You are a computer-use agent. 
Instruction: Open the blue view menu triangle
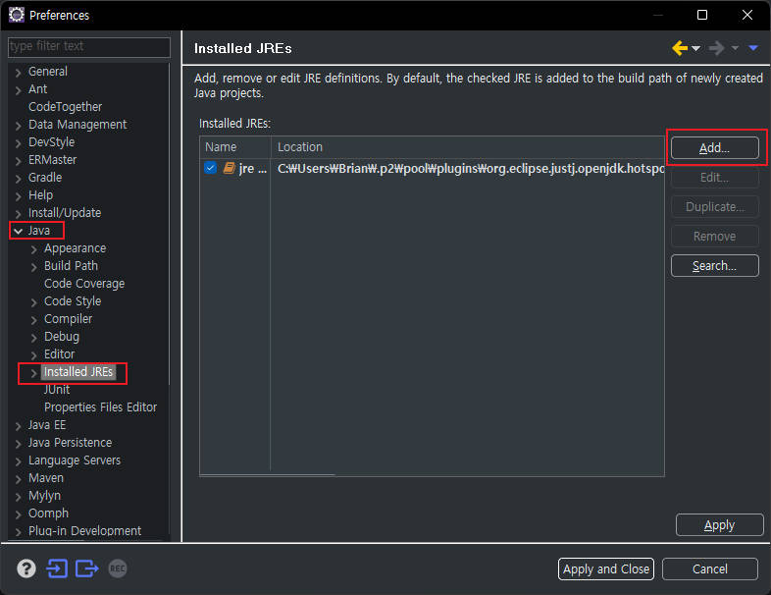pyautogui.click(x=753, y=48)
